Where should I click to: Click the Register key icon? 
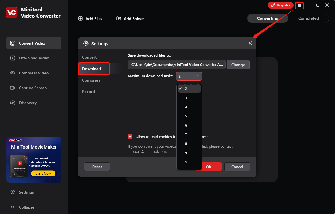coord(273,5)
